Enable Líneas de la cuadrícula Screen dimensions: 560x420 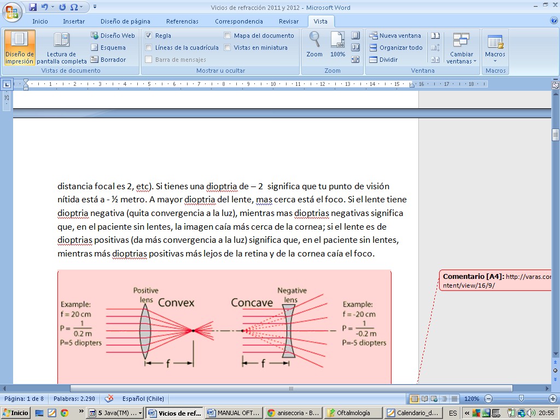pyautogui.click(x=149, y=48)
